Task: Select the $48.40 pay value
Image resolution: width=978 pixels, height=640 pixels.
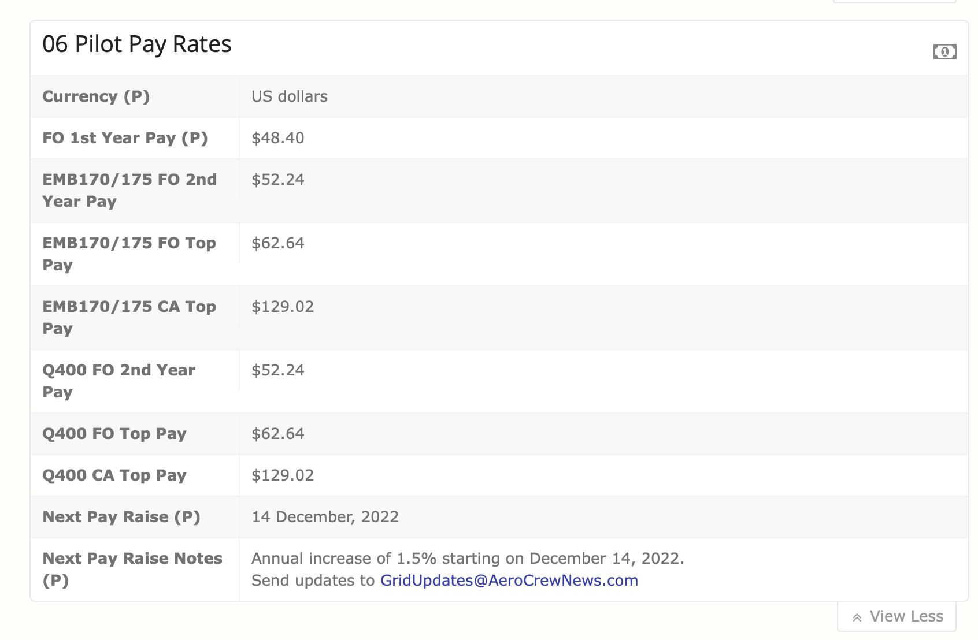Action: (x=277, y=137)
